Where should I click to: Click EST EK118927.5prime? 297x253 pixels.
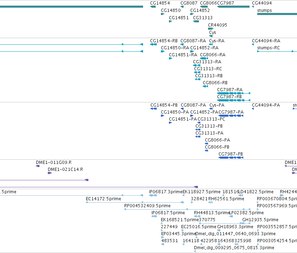[x=201, y=192]
